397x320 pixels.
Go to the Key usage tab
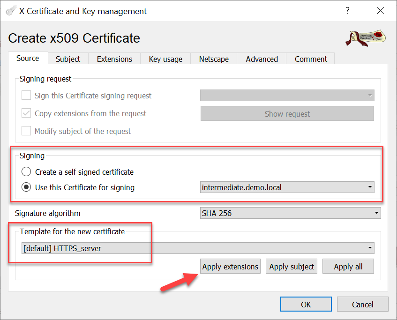point(165,59)
